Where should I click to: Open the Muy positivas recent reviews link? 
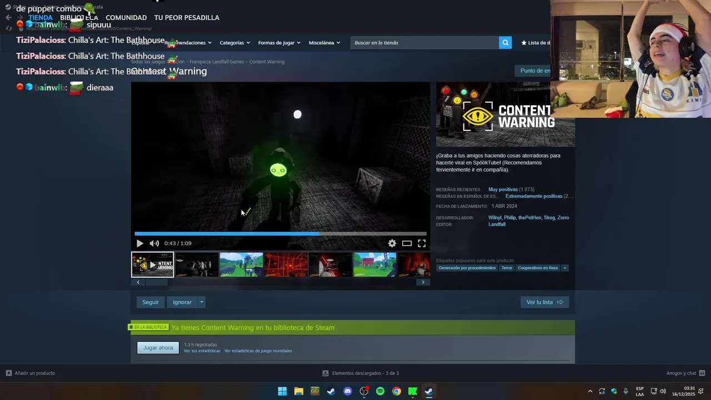click(503, 189)
